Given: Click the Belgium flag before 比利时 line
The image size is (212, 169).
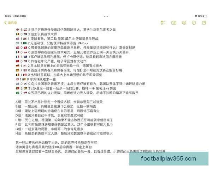Looking at the screenshot, I should pos(17,75).
